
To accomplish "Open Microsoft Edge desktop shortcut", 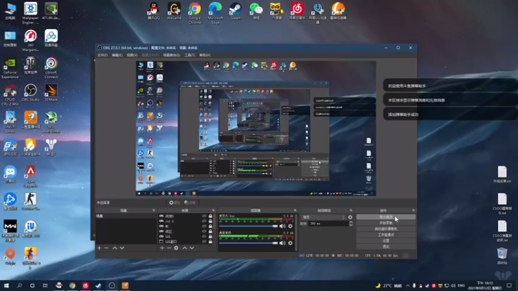I will [215, 13].
